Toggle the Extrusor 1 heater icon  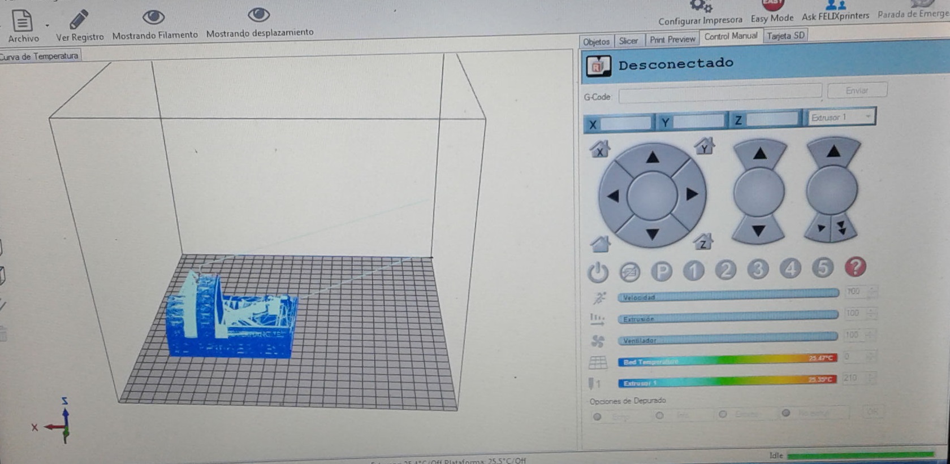(594, 384)
